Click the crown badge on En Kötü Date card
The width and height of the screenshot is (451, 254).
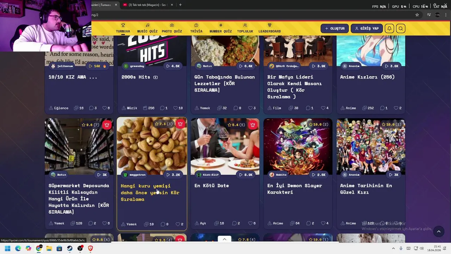tap(253, 125)
